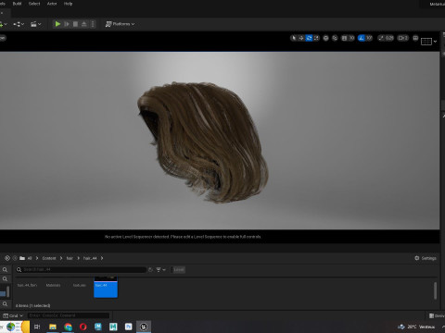The height and width of the screenshot is (333, 445).
Task: Activate the Select mode cursor tool
Action: (x=294, y=38)
